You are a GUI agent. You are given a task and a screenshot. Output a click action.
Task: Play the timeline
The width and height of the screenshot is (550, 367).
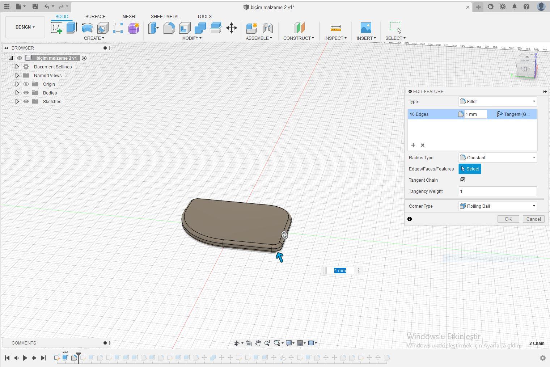[x=25, y=358]
